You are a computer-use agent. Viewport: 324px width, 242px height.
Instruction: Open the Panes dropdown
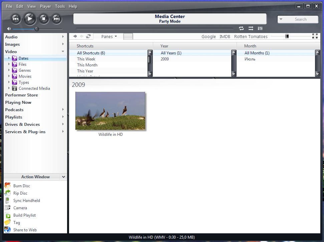tap(109, 37)
